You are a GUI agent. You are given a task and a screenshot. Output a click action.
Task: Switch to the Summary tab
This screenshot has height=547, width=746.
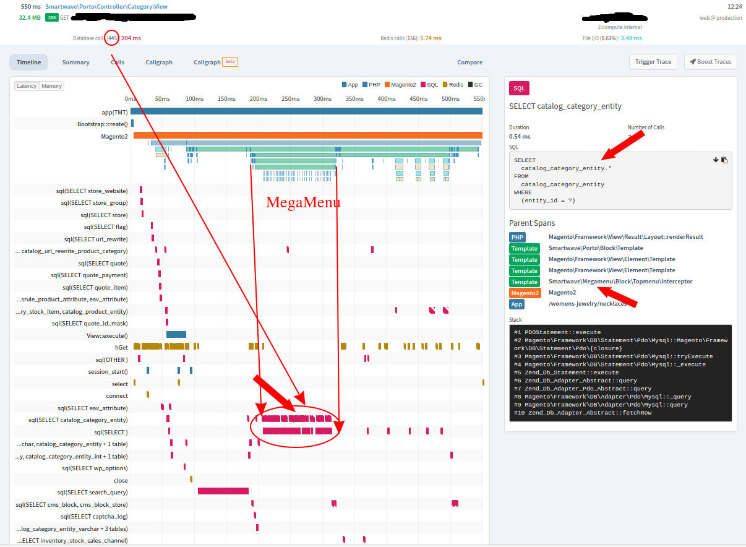coord(76,62)
